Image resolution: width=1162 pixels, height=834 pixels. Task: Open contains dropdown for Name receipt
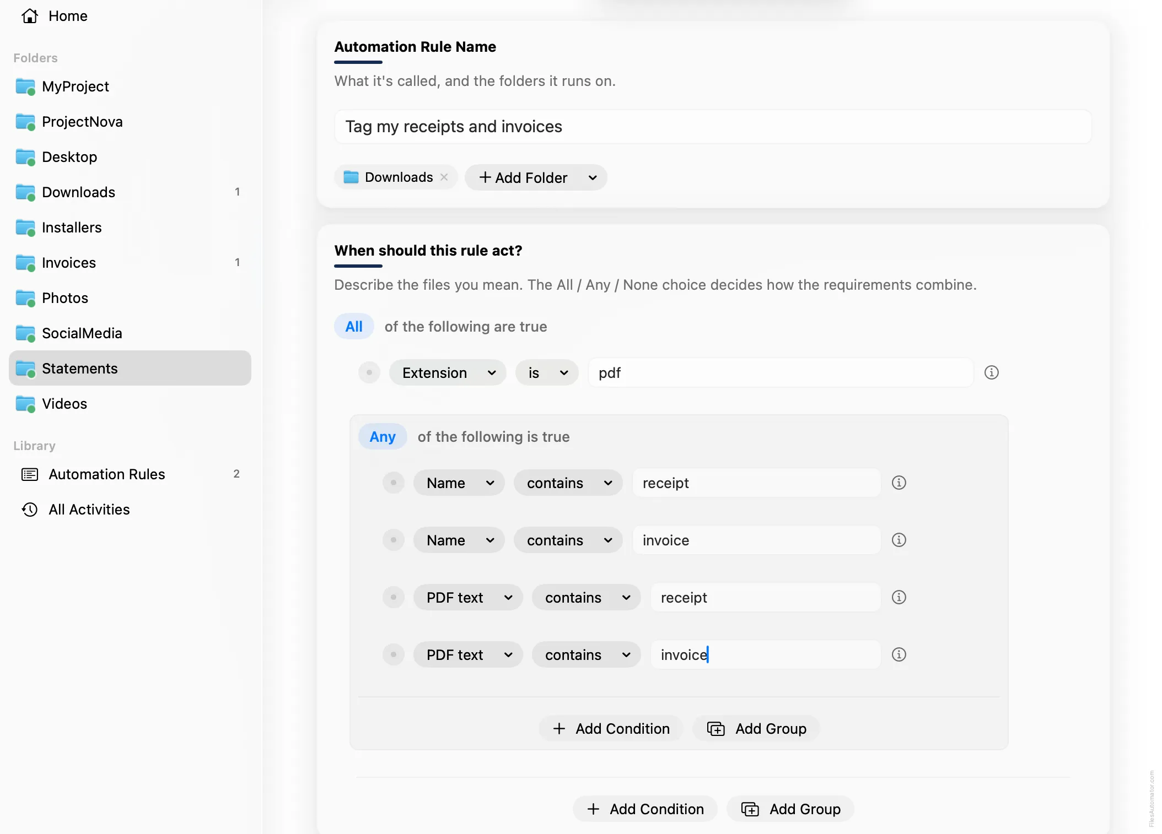568,483
